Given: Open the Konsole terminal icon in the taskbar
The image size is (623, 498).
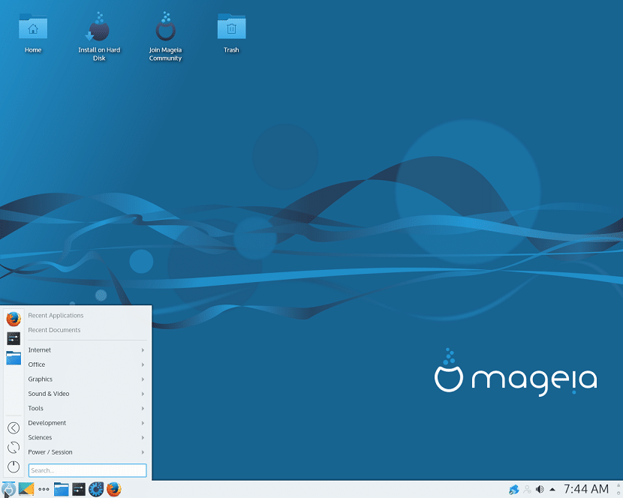Looking at the screenshot, I should [79, 489].
